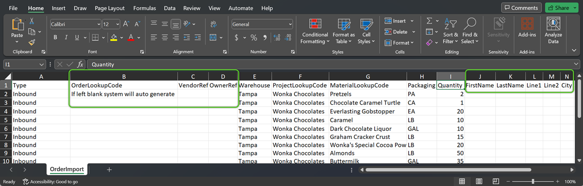Open the Find & Select menu
This screenshot has height=186, width=583.
(x=470, y=31)
